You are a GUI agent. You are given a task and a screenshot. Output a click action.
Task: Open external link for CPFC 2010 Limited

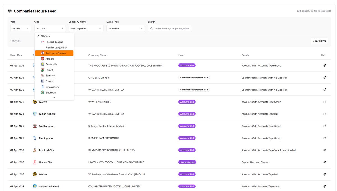[x=325, y=78]
